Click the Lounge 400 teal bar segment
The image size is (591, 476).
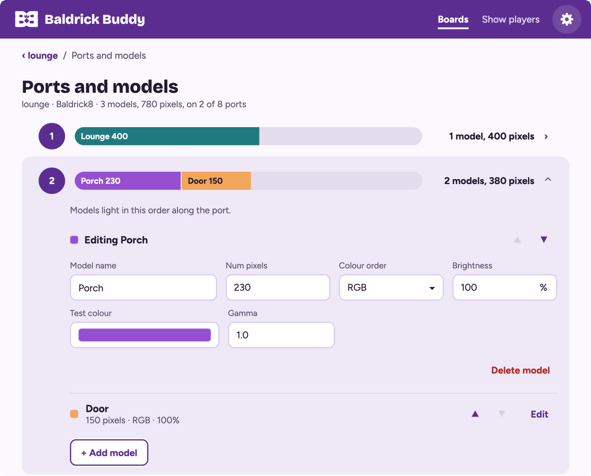167,136
